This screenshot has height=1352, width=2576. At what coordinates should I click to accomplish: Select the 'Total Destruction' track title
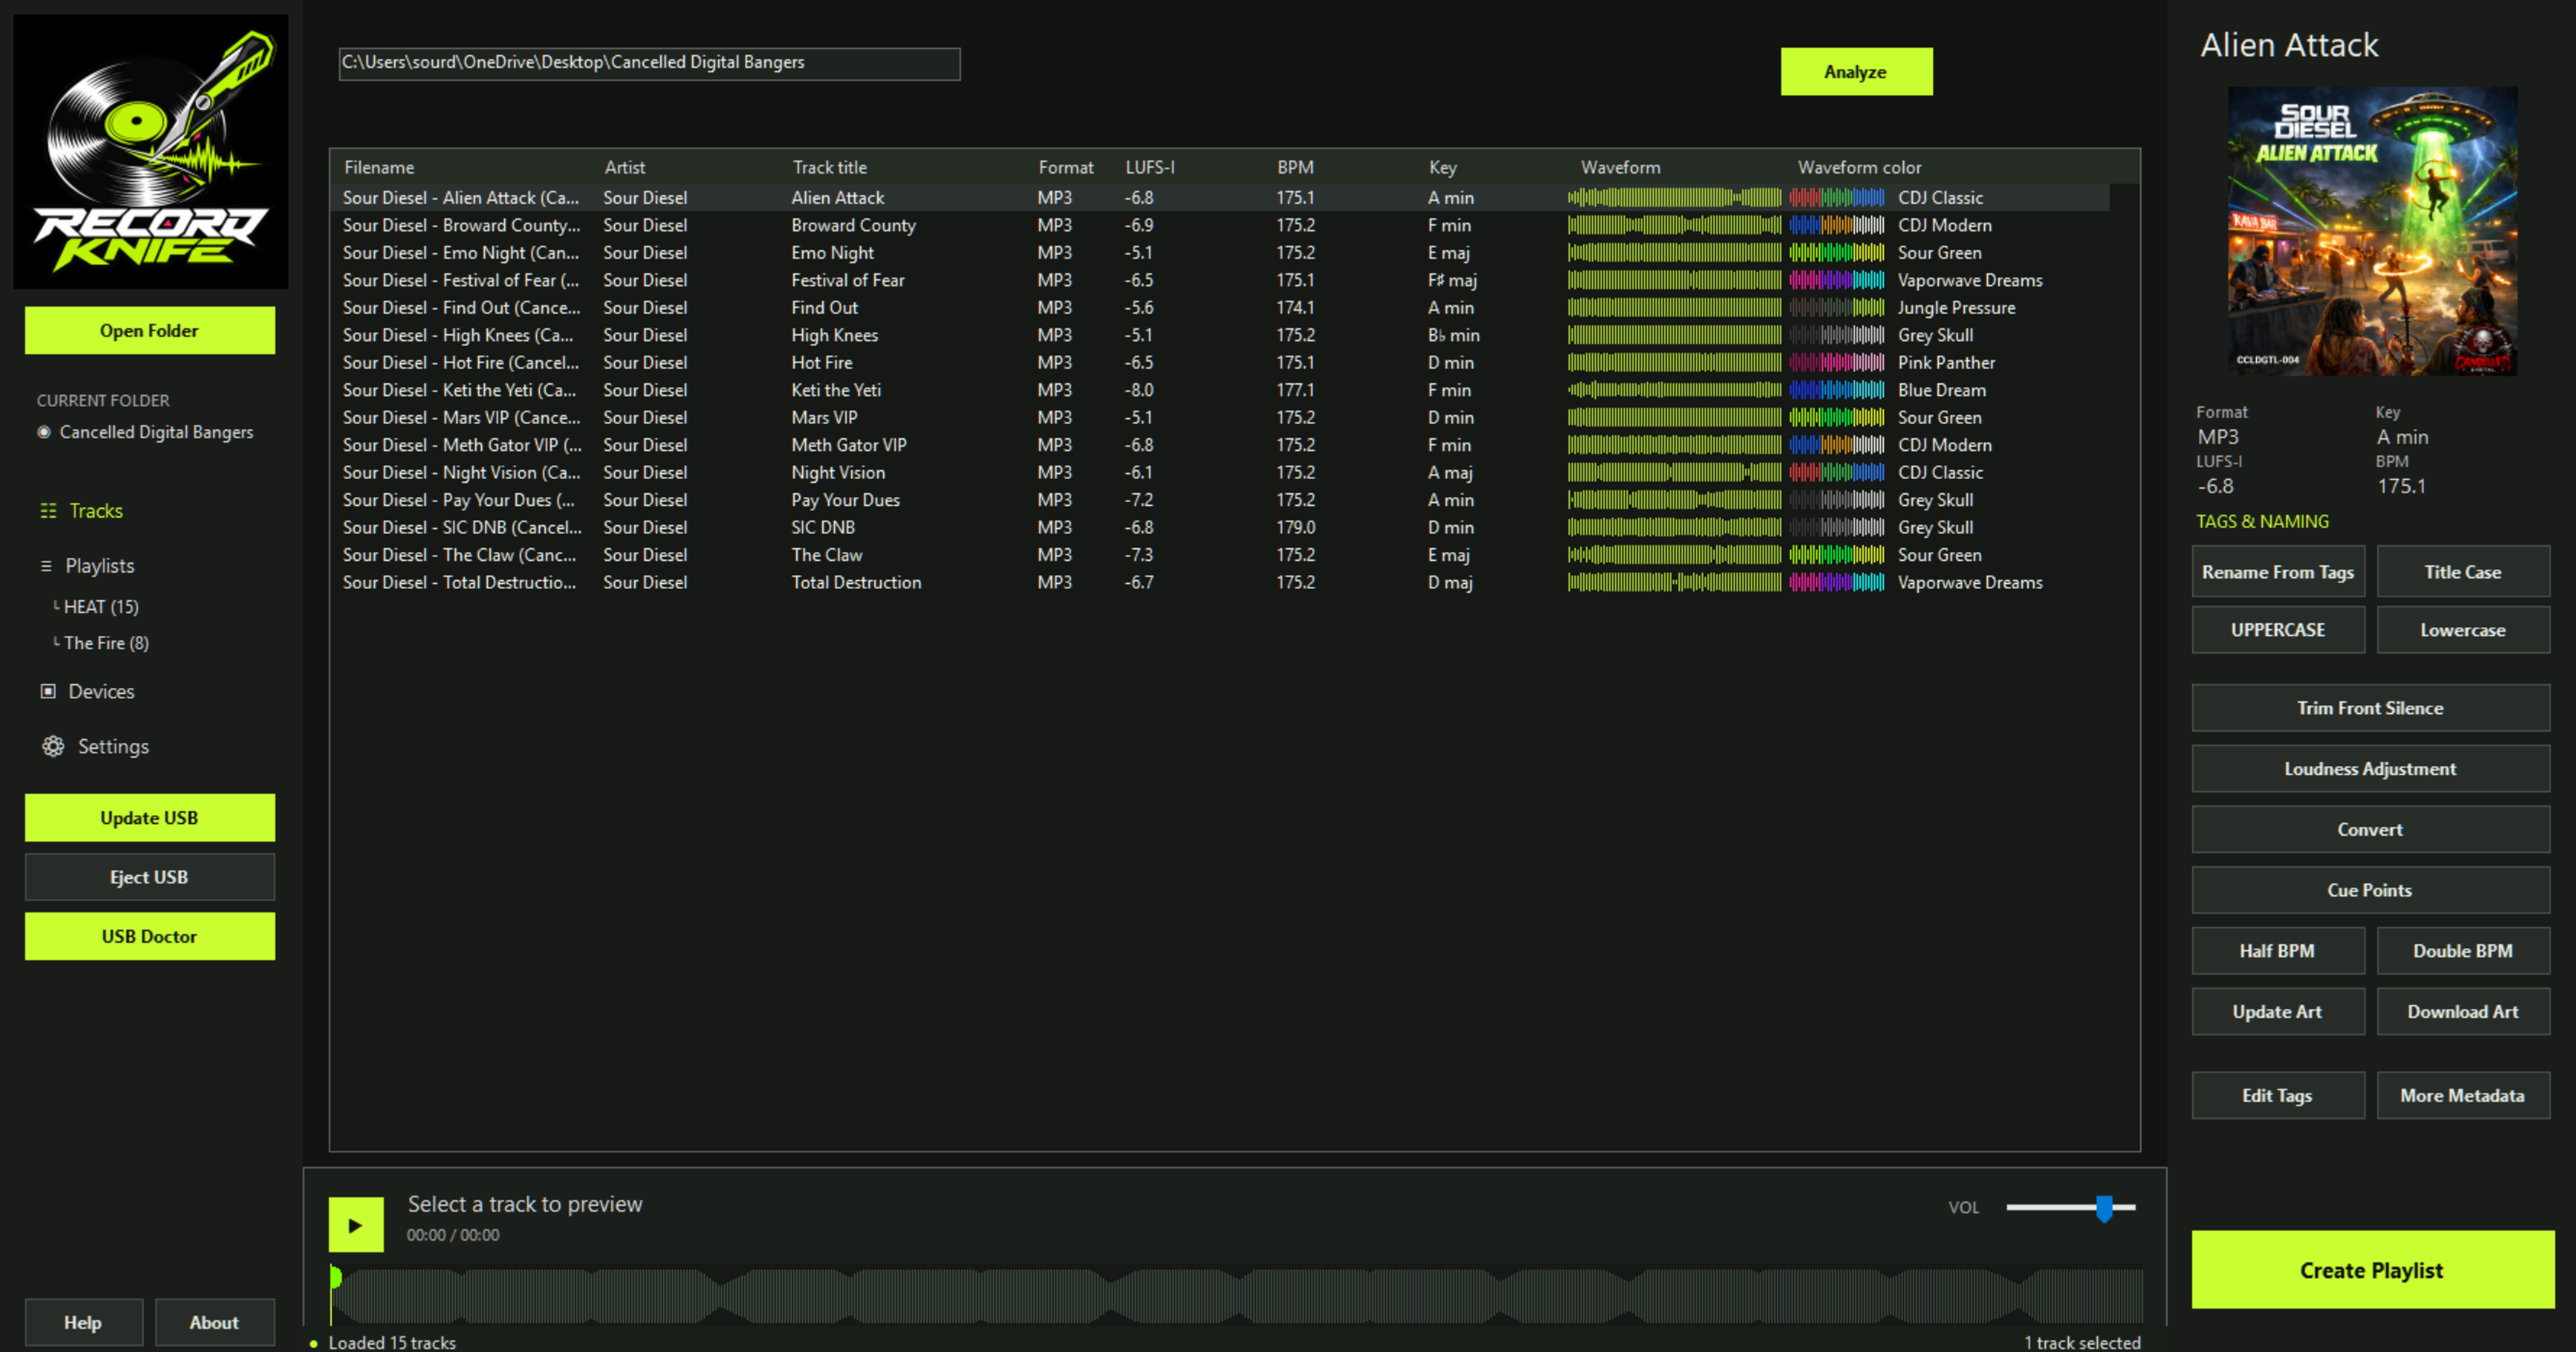pos(856,582)
